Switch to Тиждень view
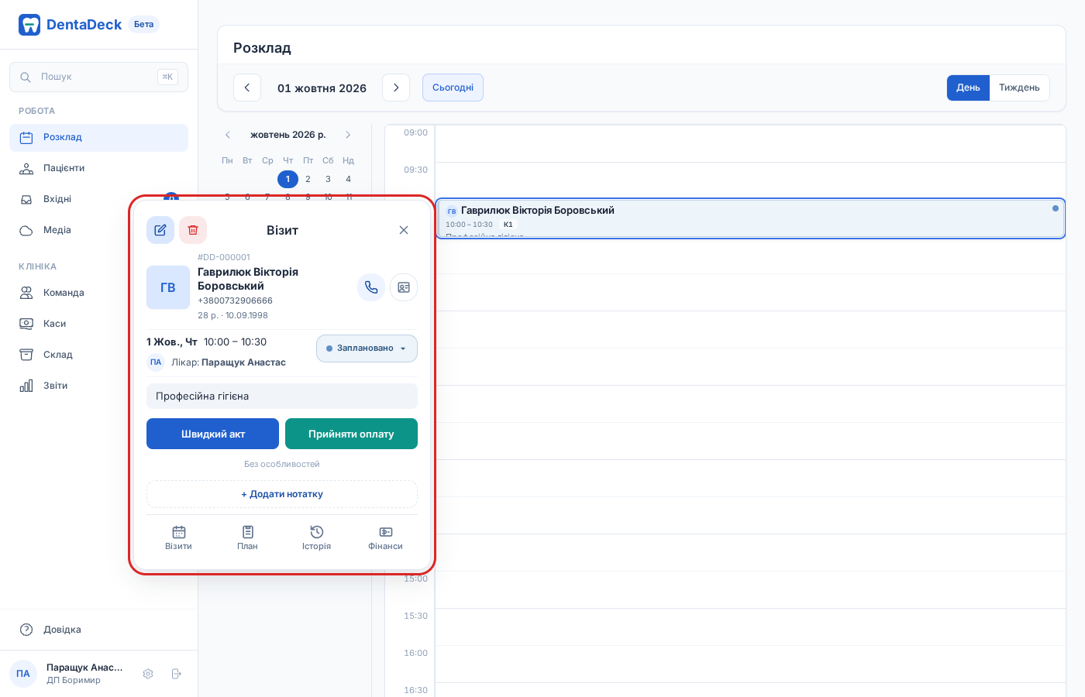Screen dimensions: 1085x697 1019,88
